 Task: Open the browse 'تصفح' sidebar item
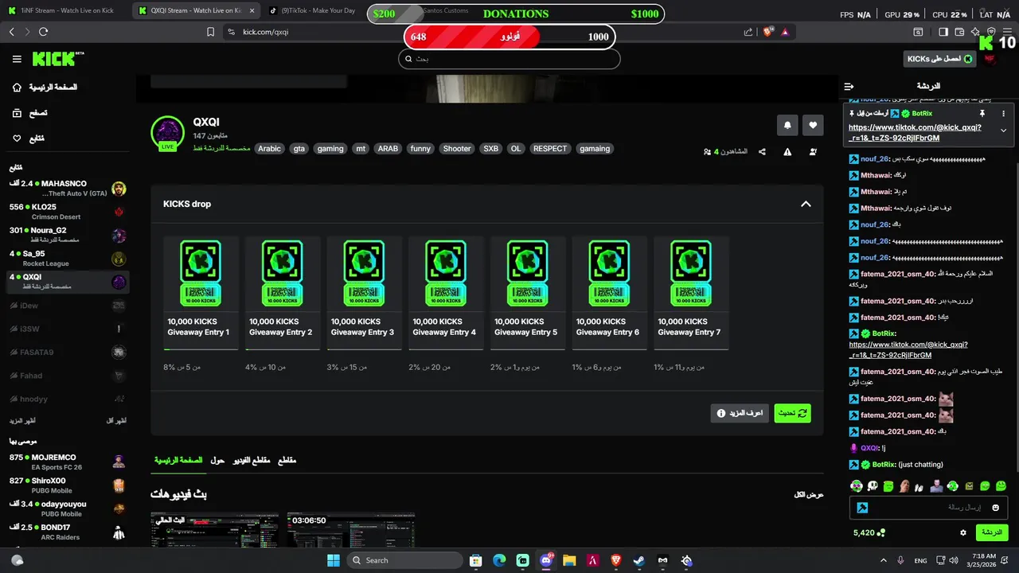pyautogui.click(x=30, y=113)
